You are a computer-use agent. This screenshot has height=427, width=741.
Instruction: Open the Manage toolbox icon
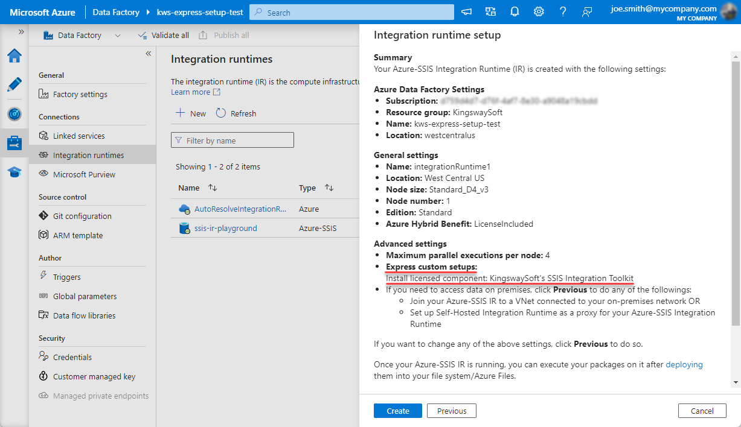(x=14, y=143)
